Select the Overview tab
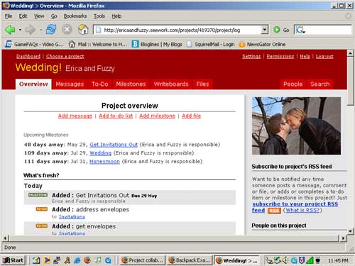 (33, 84)
